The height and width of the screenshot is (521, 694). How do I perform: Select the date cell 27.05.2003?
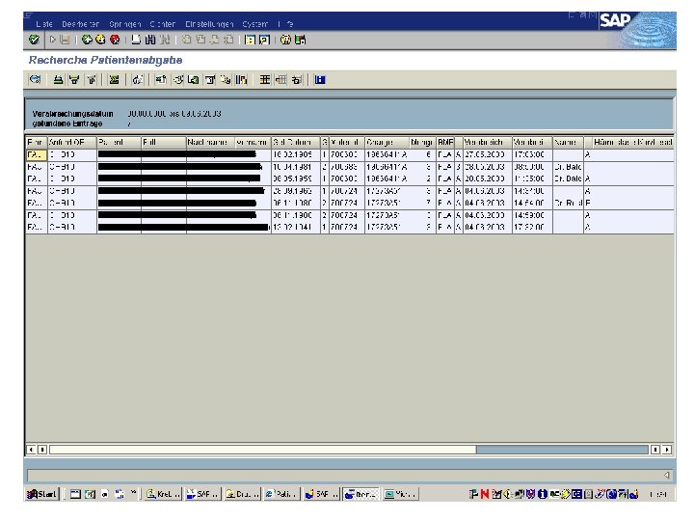488,154
